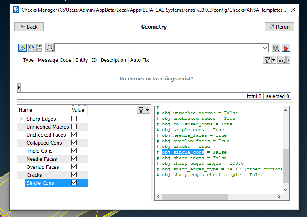
Task: Click the search magnifier icon beside the filter field
Action: [49, 48]
